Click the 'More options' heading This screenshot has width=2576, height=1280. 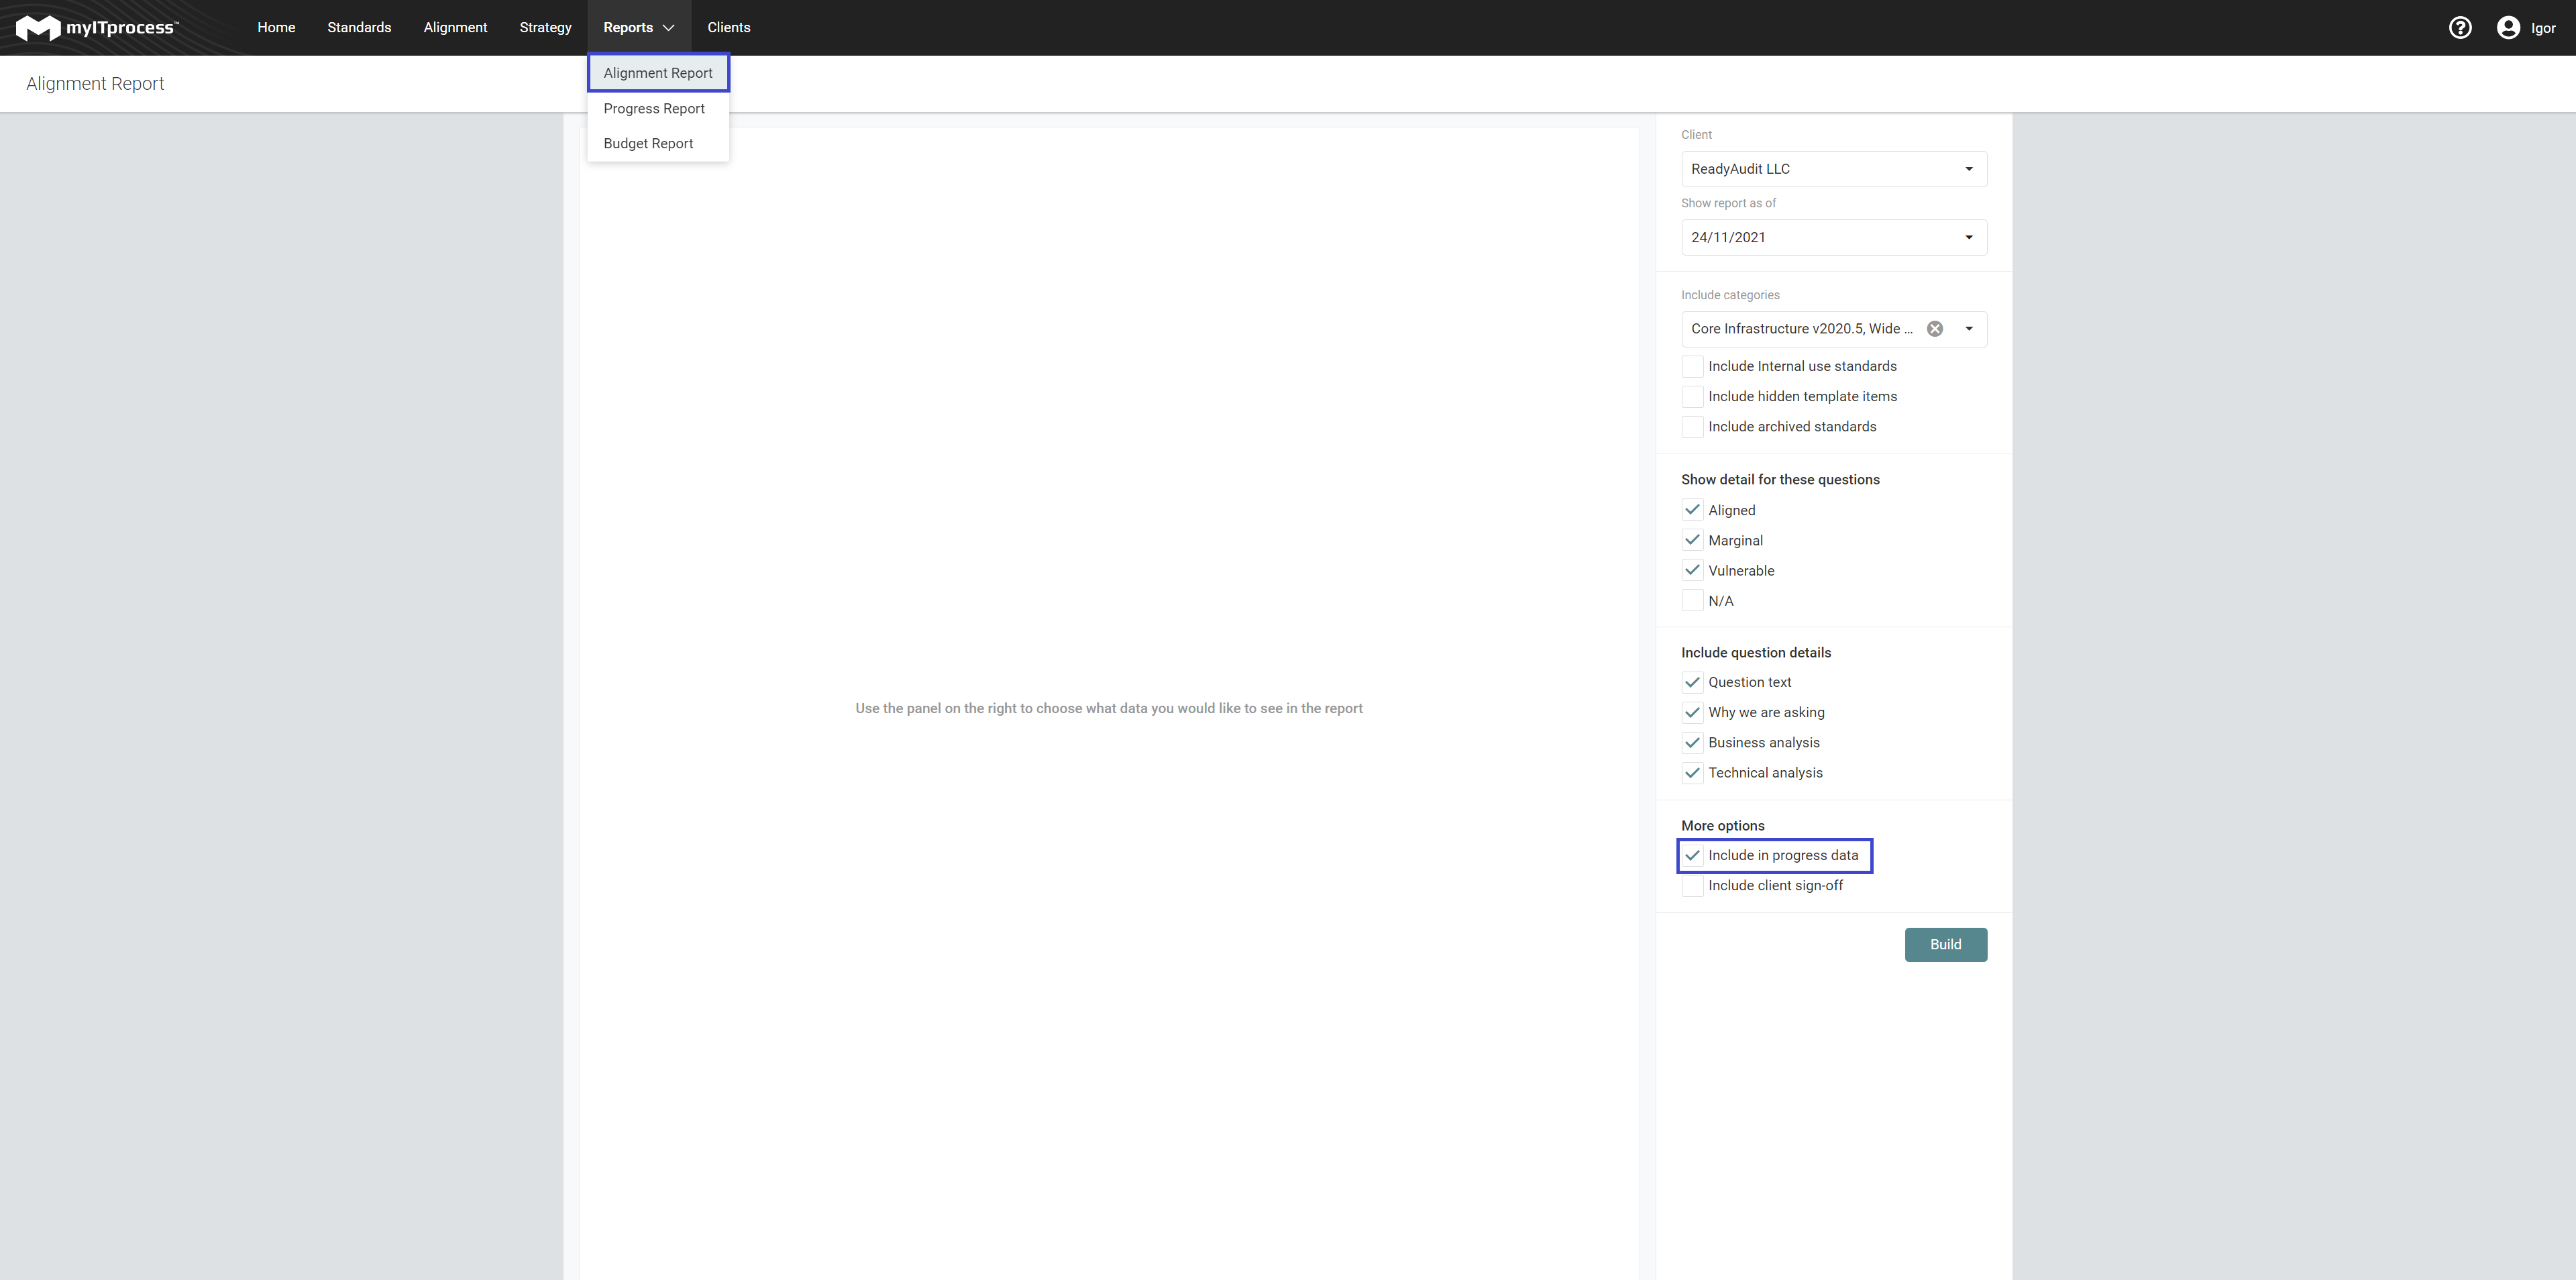[1722, 826]
